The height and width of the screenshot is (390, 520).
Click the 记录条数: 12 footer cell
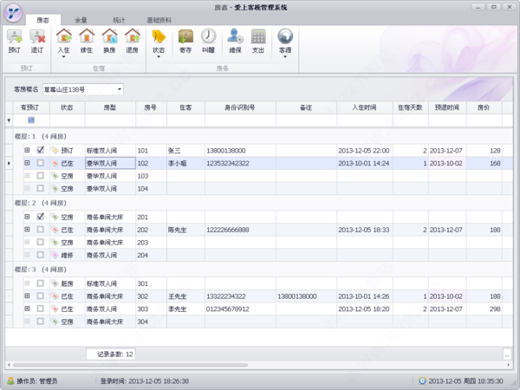click(x=111, y=354)
